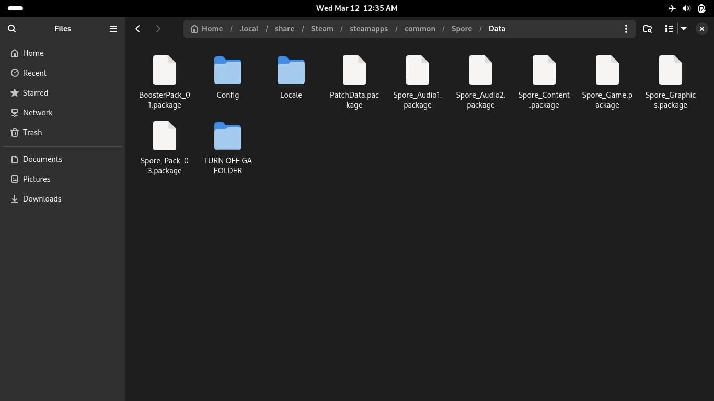Select the Spore_Pack_03.package file icon
Image resolution: width=714 pixels, height=401 pixels.
point(165,136)
